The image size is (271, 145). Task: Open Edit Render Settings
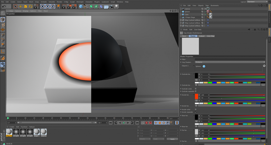[74, 7]
